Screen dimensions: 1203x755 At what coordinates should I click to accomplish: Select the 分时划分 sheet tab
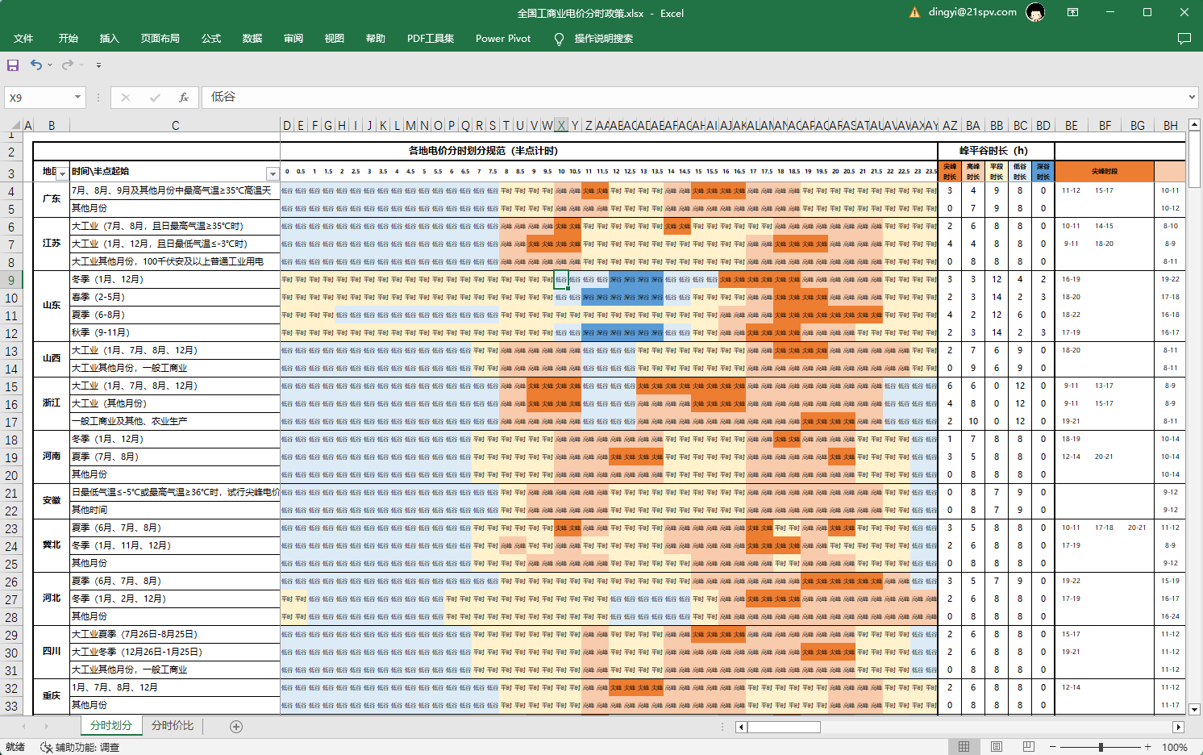coord(111,725)
